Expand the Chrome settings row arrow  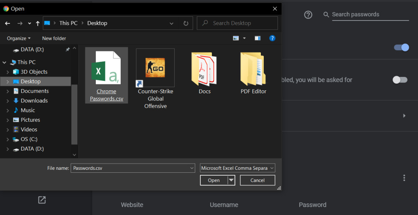coord(404,116)
